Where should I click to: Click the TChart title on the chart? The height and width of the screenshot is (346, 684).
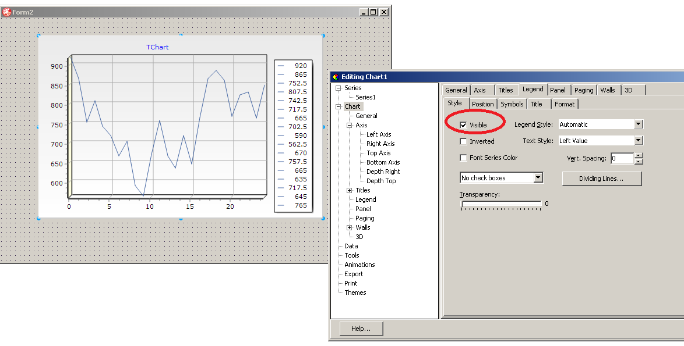click(157, 47)
